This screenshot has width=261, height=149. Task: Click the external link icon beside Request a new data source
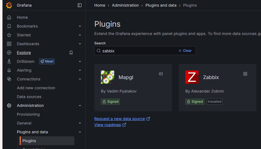pos(148,119)
